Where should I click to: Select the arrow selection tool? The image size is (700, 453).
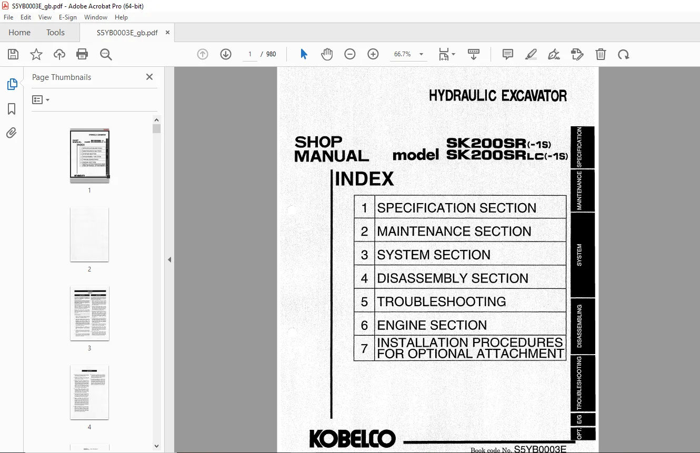coord(304,54)
